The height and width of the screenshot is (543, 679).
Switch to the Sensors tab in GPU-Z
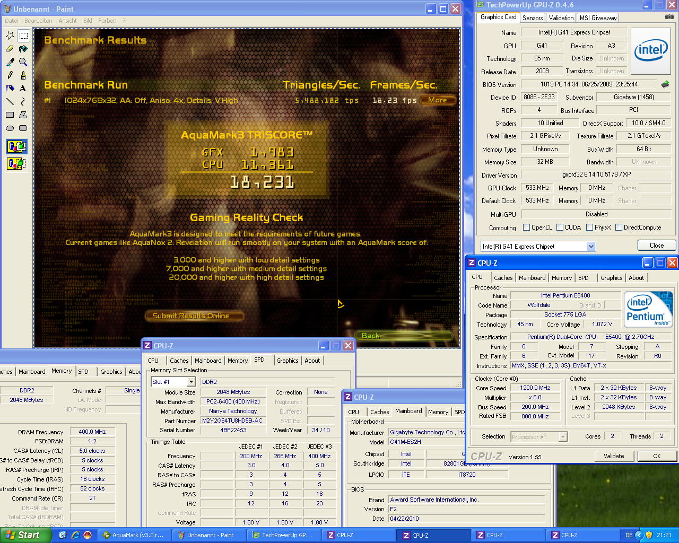click(533, 17)
